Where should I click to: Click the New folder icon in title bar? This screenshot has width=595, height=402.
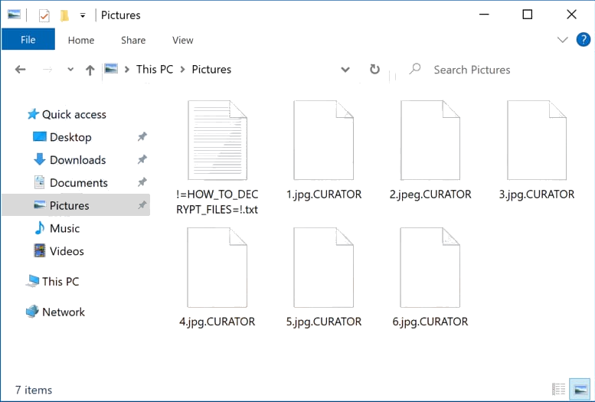tap(64, 15)
